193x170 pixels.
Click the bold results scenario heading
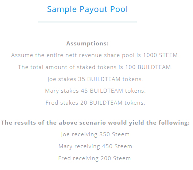[x=95, y=123]
